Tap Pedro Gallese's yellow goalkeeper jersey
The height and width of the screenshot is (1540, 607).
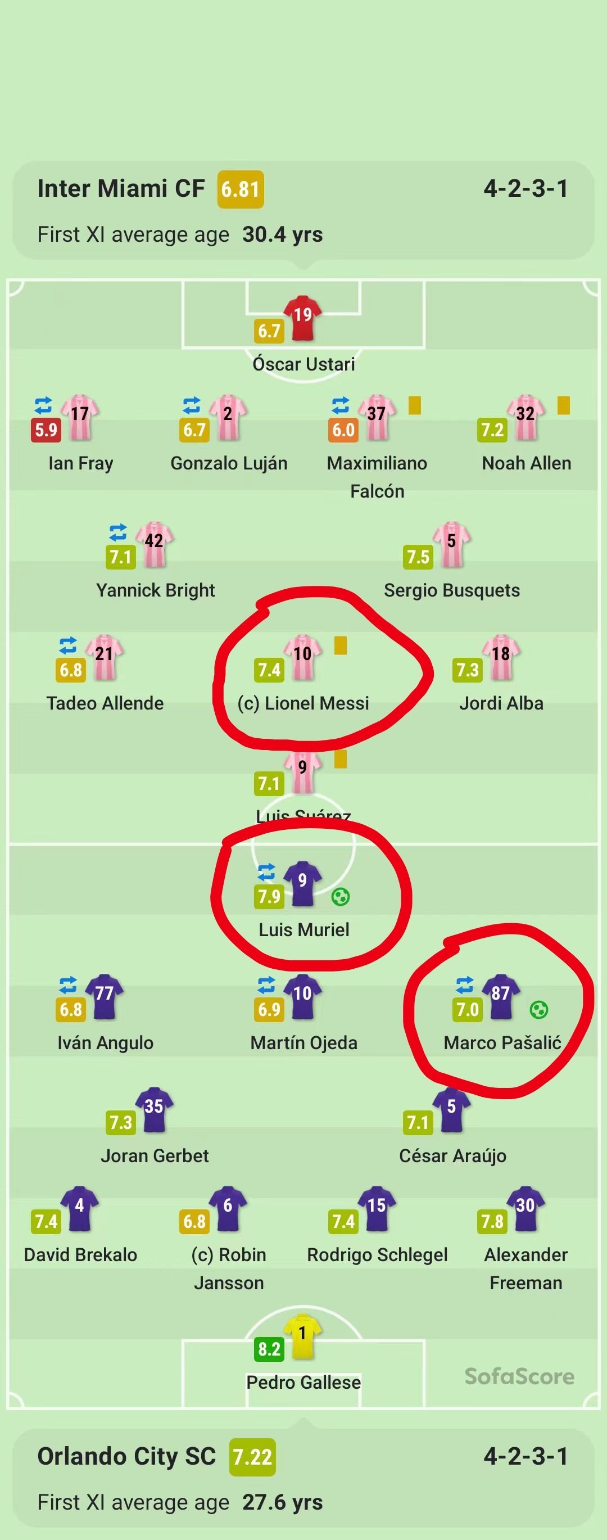pos(302,1335)
